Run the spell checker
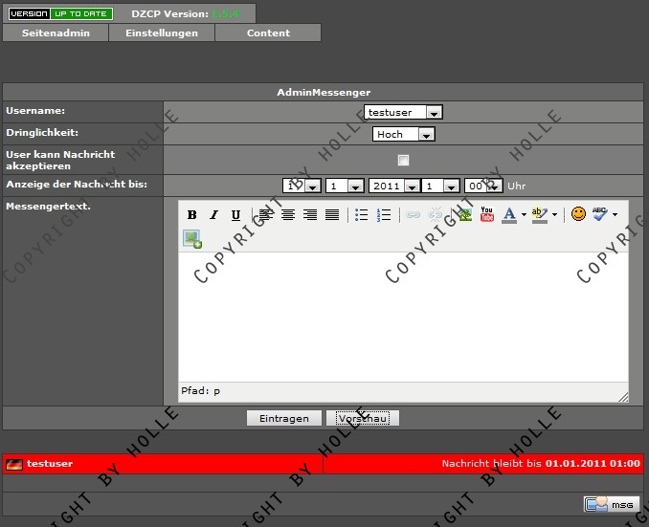Screen dimensions: 649x527 point(600,214)
